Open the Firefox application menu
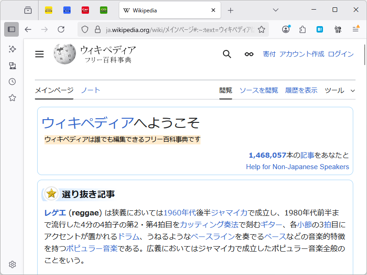The width and height of the screenshot is (367, 275). pos(356,29)
